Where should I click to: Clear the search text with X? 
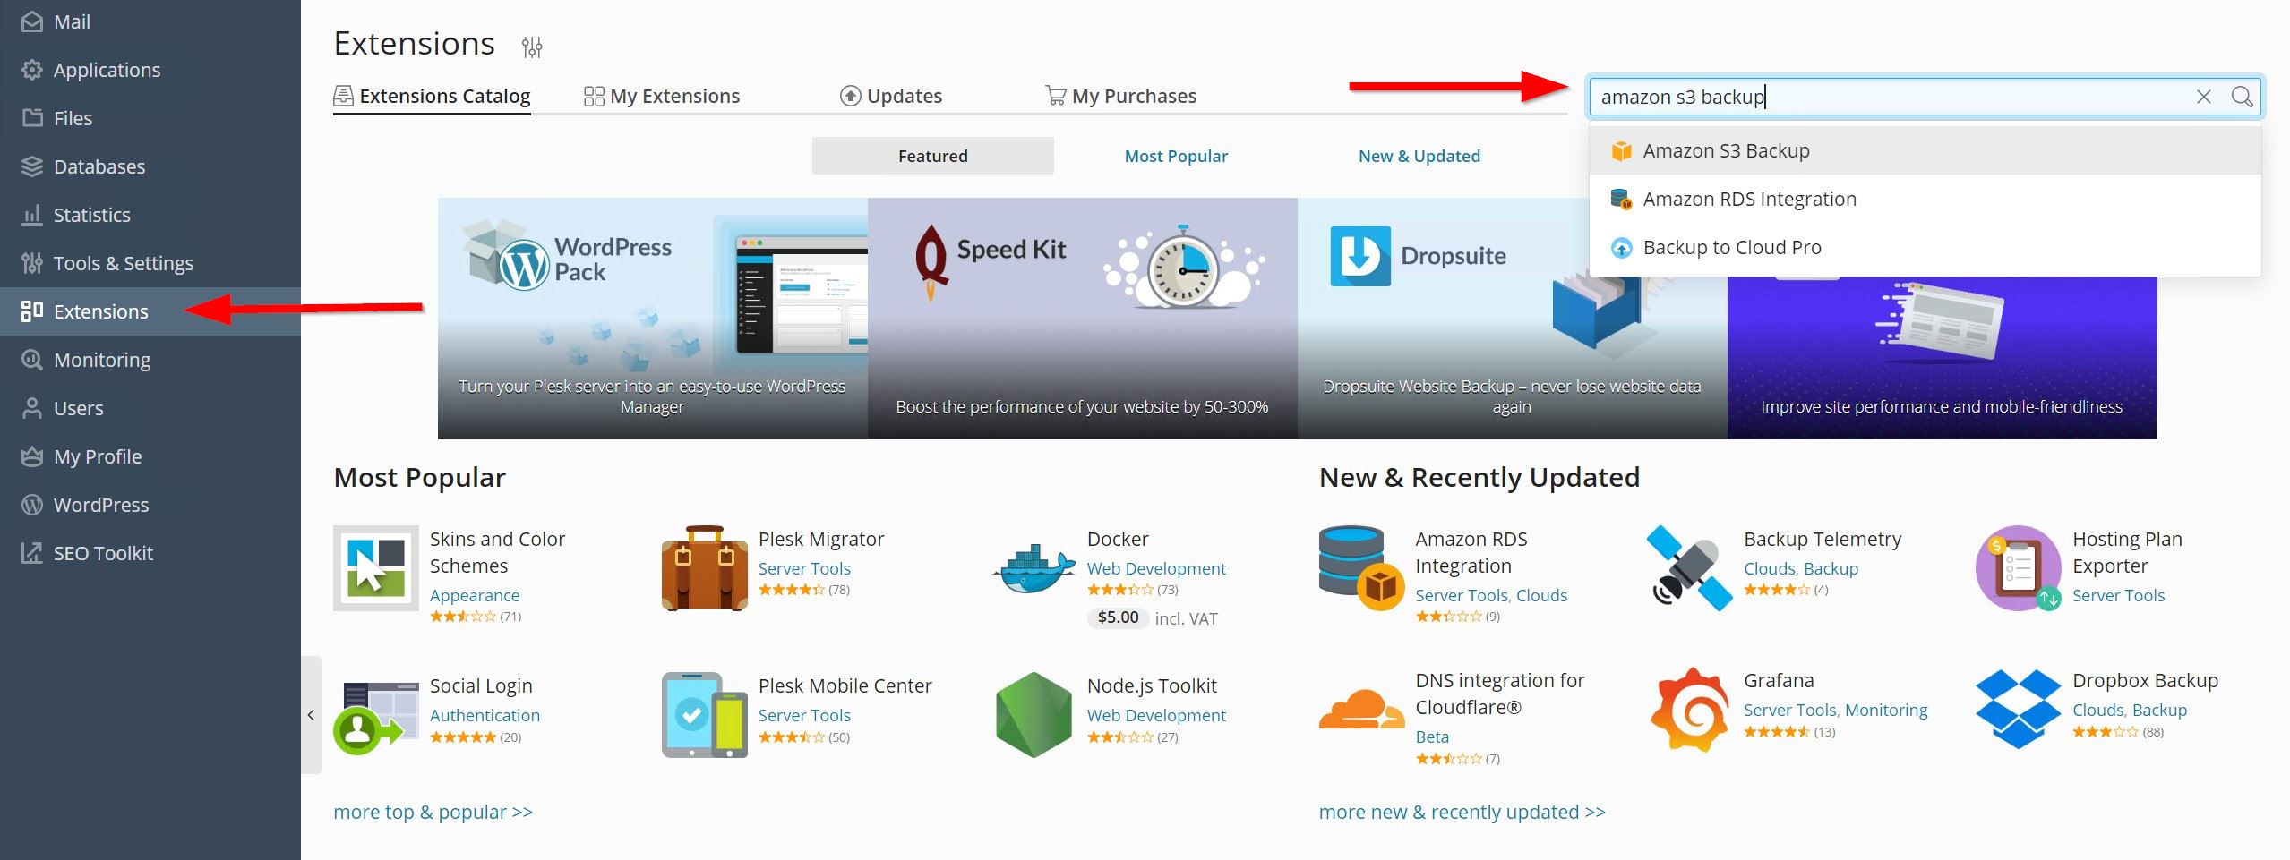[2204, 97]
